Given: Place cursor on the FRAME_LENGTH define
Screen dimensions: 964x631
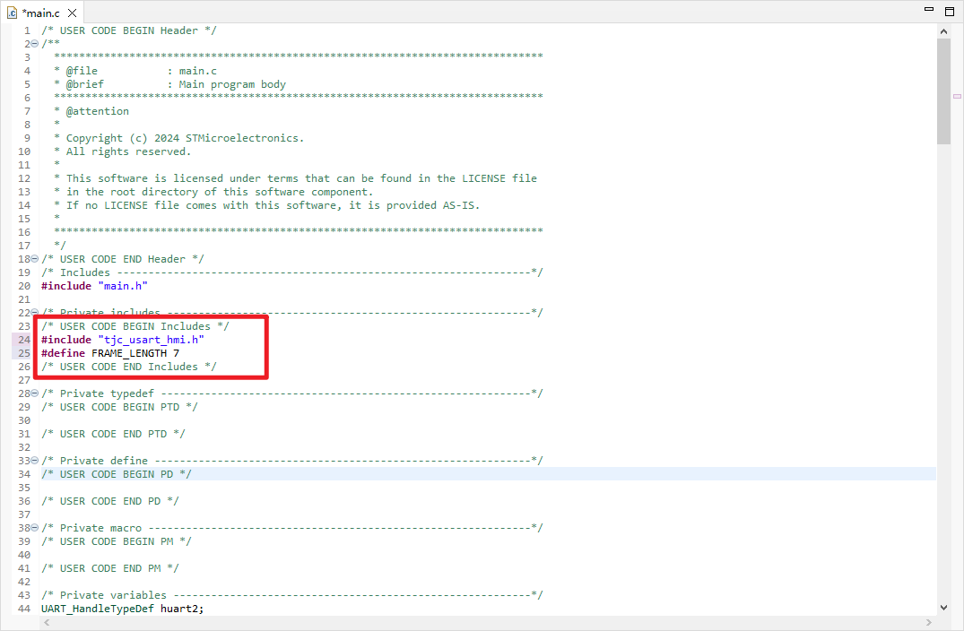Looking at the screenshot, I should point(128,353).
